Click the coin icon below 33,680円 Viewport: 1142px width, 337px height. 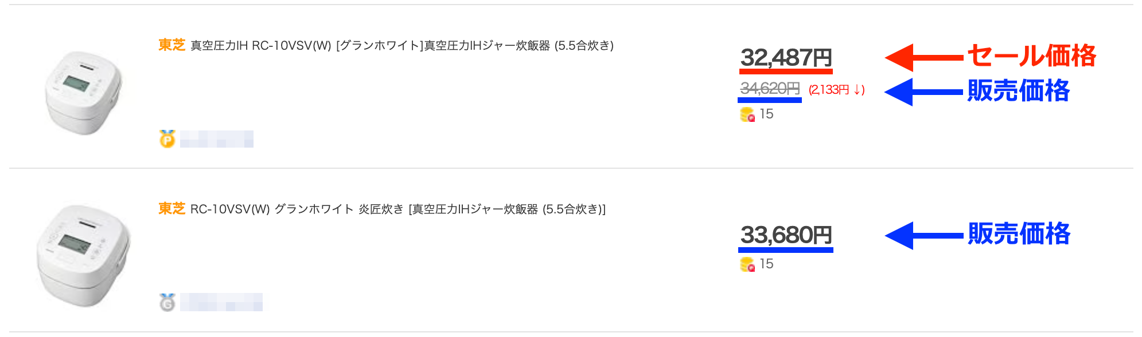747,264
